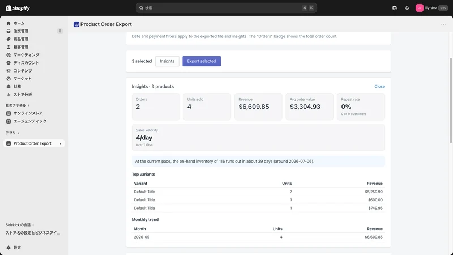
Task: Open the lily-dev account avatar
Action: [x=419, y=8]
